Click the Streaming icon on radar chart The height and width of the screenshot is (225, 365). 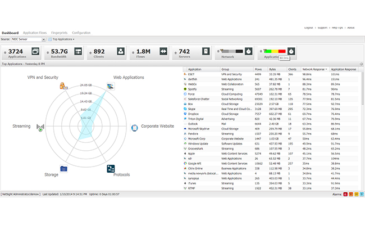pos(39,128)
